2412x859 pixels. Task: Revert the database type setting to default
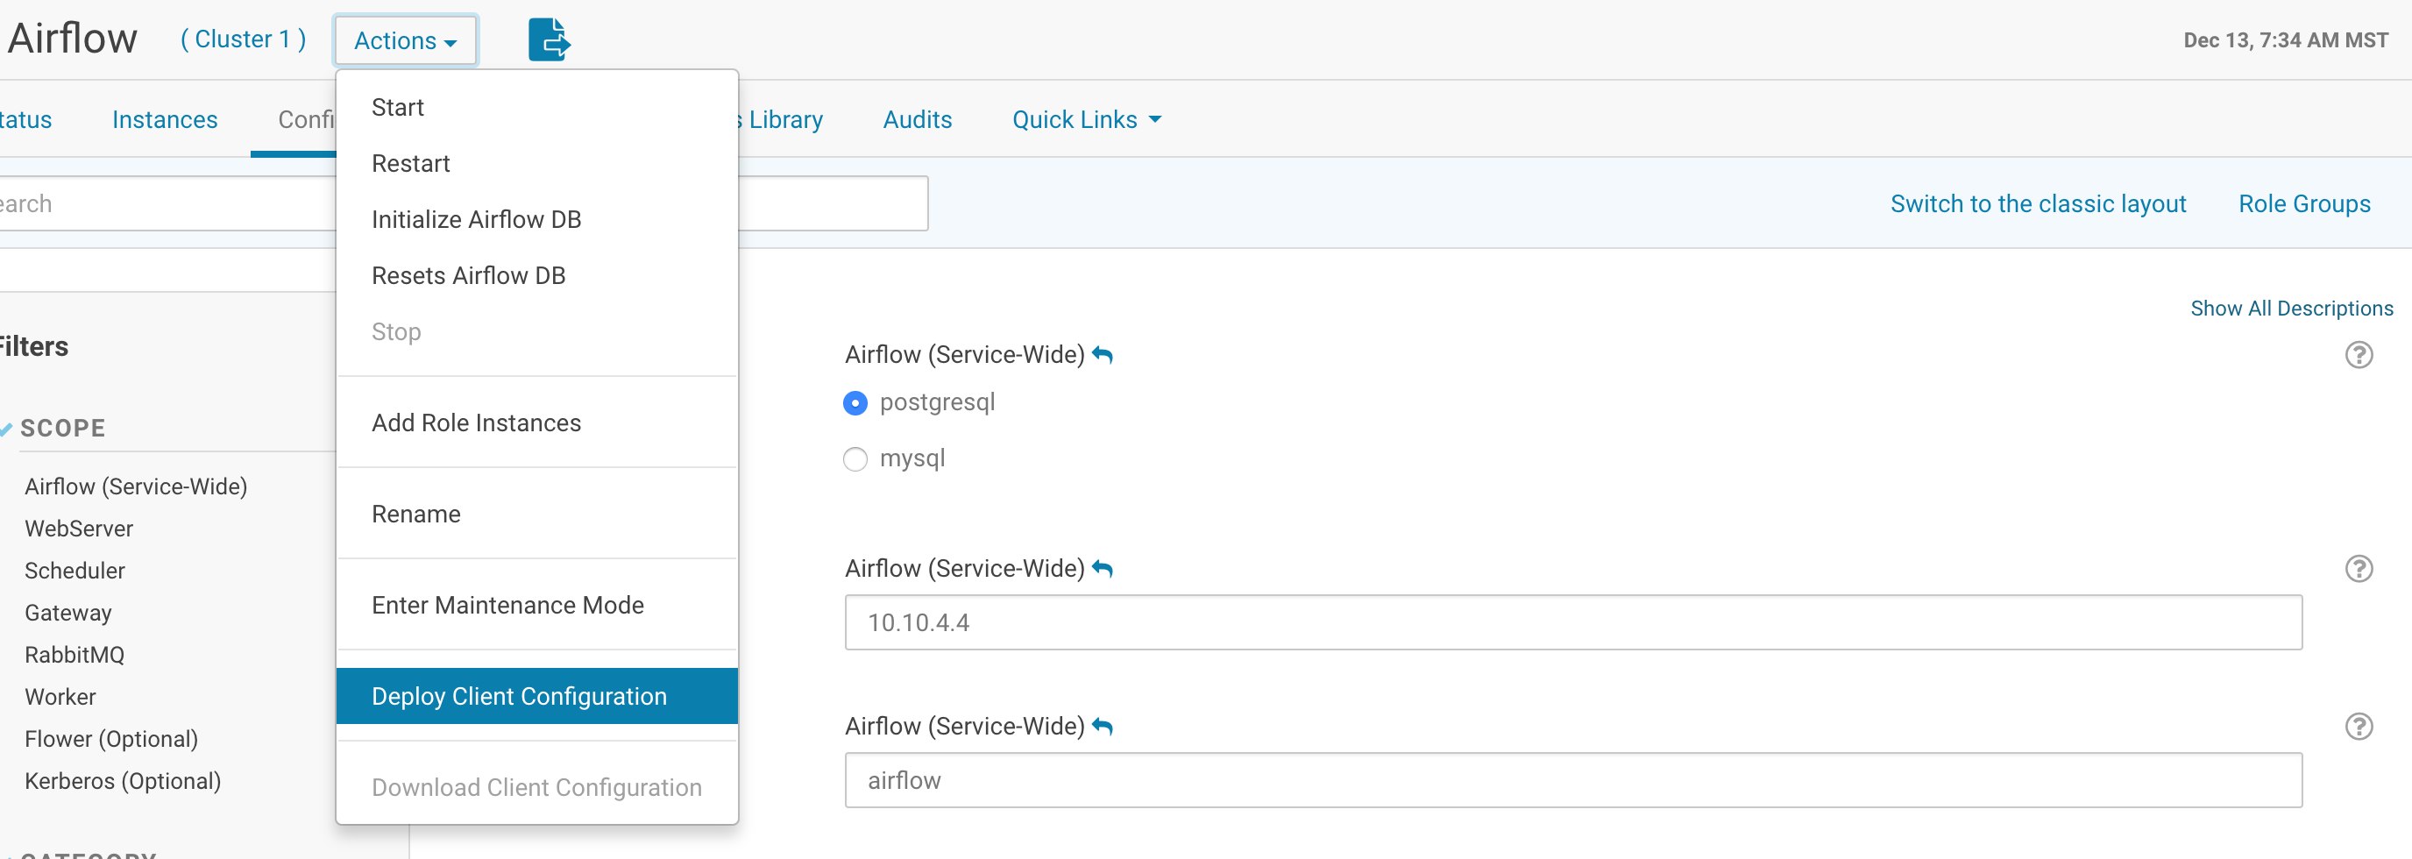pos(1103,355)
